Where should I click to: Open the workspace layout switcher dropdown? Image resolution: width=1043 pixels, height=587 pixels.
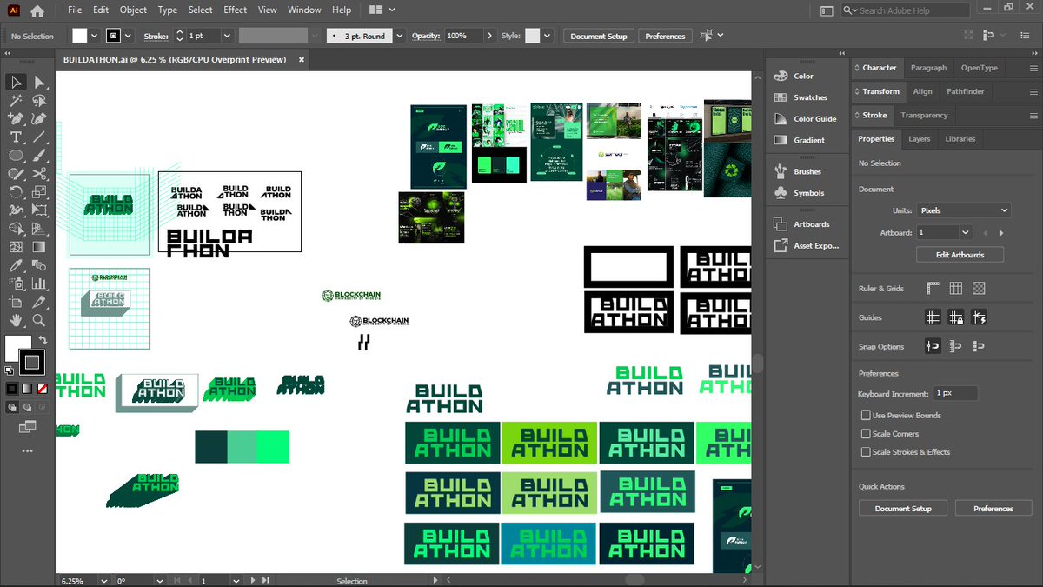382,10
